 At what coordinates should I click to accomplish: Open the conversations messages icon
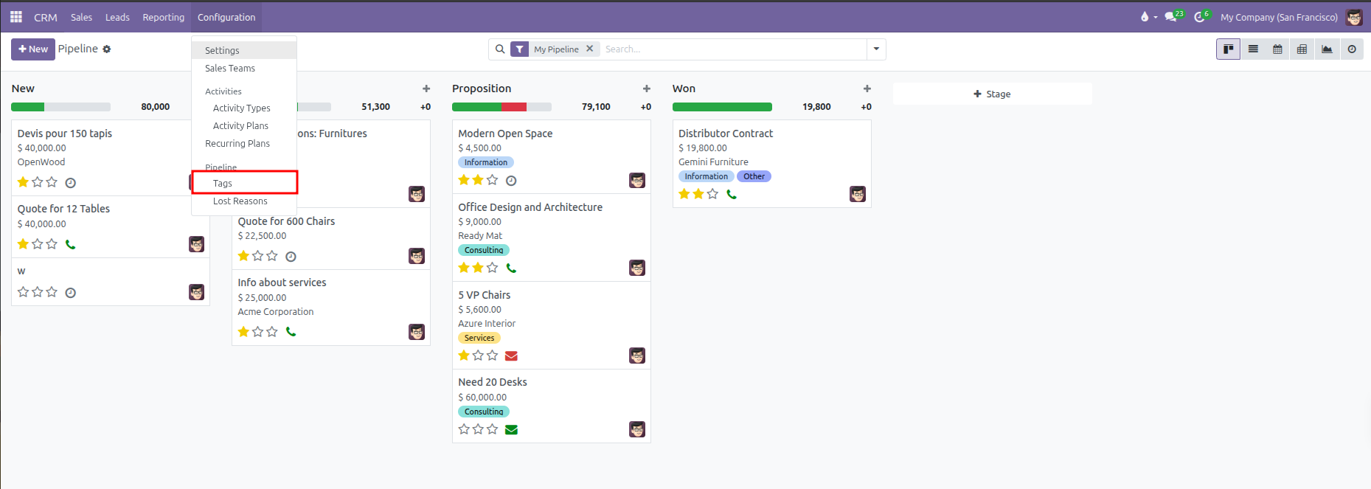(1170, 17)
